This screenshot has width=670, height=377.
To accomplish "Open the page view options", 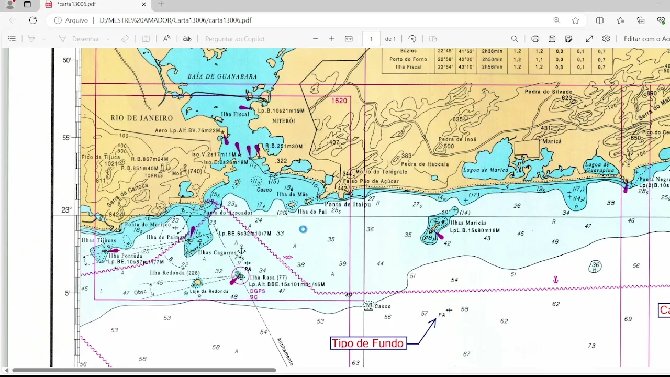I will 433,39.
